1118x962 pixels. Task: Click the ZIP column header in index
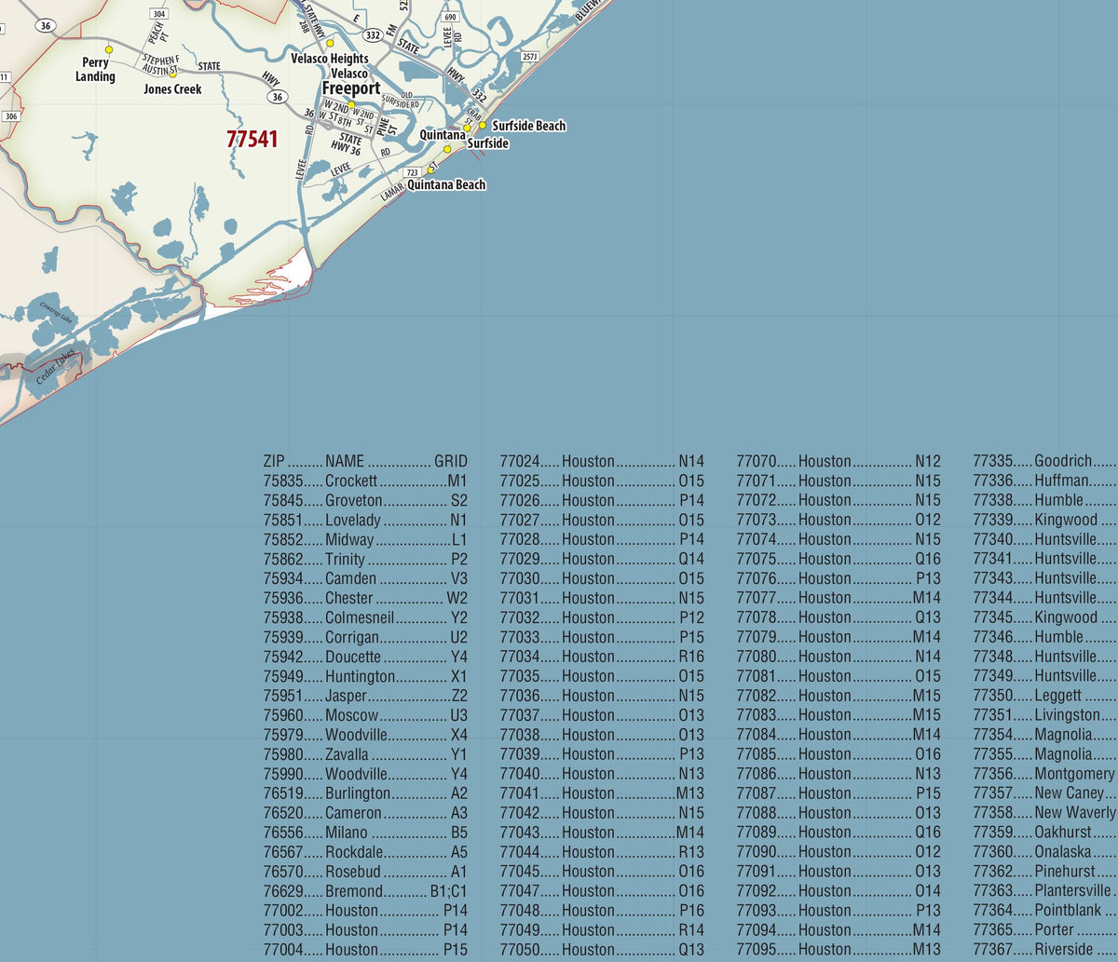[x=275, y=461]
